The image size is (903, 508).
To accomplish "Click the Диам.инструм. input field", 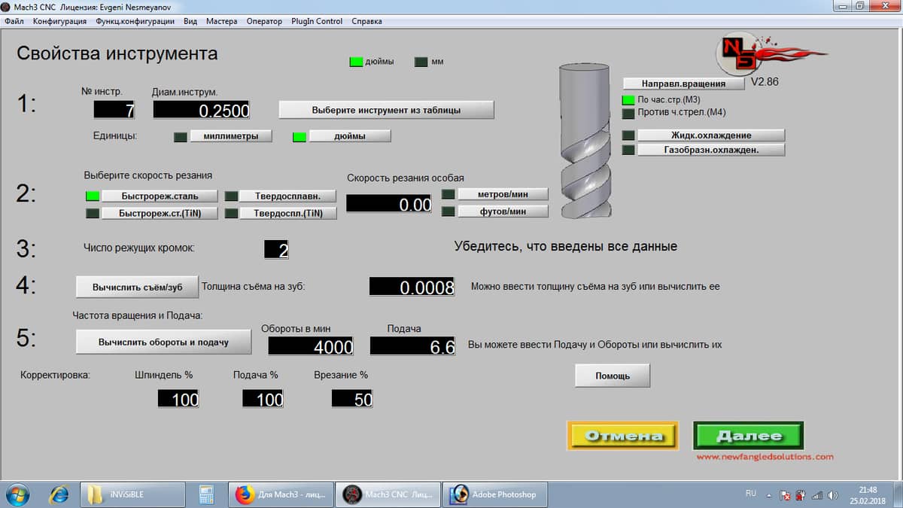I will (202, 111).
